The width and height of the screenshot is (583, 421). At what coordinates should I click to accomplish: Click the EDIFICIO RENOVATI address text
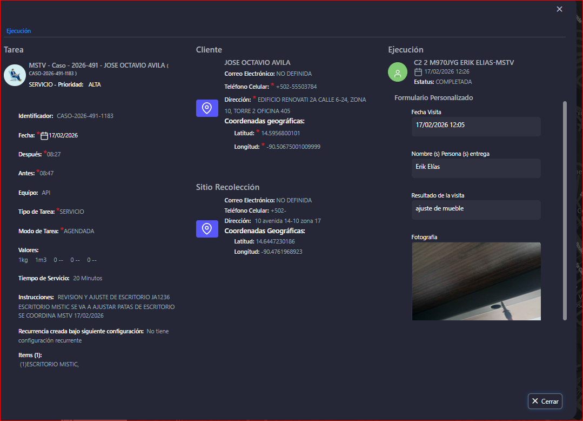[x=311, y=100]
